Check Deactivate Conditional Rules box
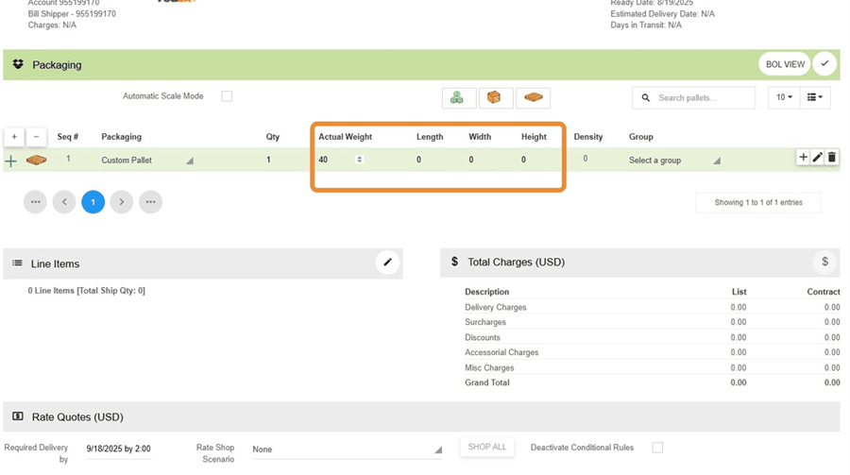The height and width of the screenshot is (475, 850). coord(657,448)
